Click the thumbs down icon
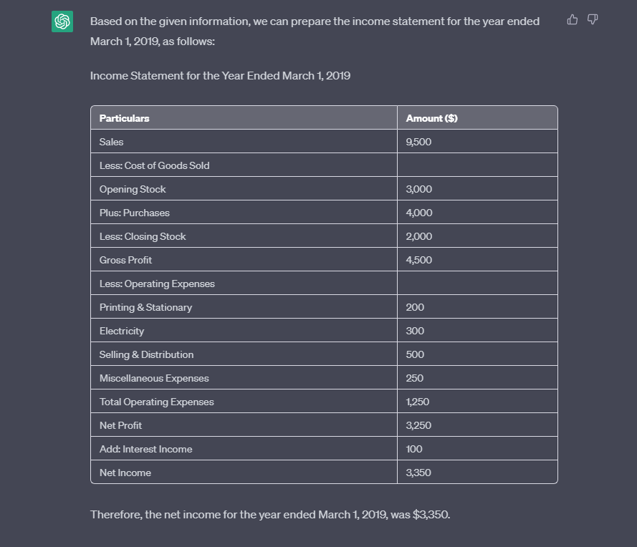The height and width of the screenshot is (547, 637). point(592,20)
